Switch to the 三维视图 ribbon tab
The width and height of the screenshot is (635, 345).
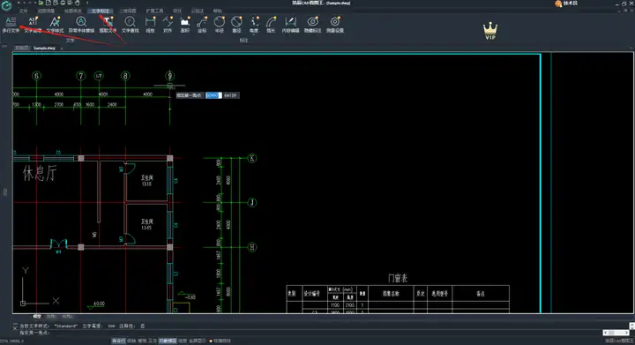click(x=128, y=11)
